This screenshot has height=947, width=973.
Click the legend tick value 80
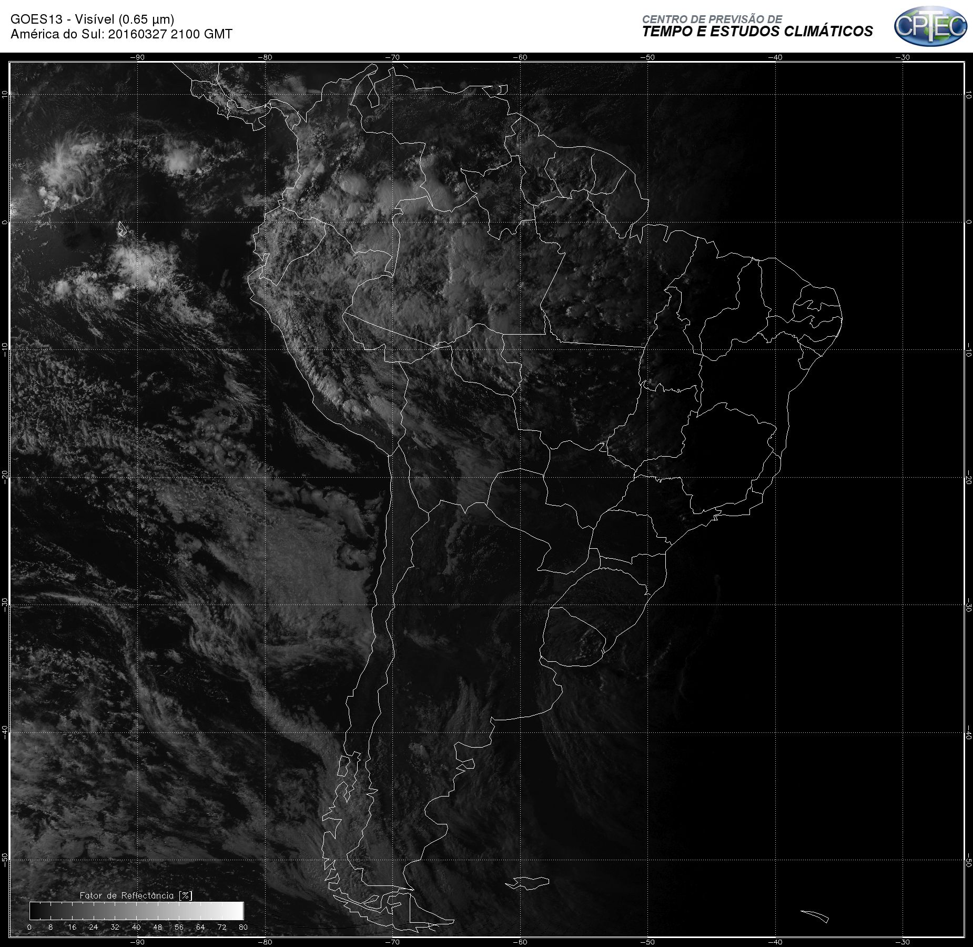tap(243, 927)
